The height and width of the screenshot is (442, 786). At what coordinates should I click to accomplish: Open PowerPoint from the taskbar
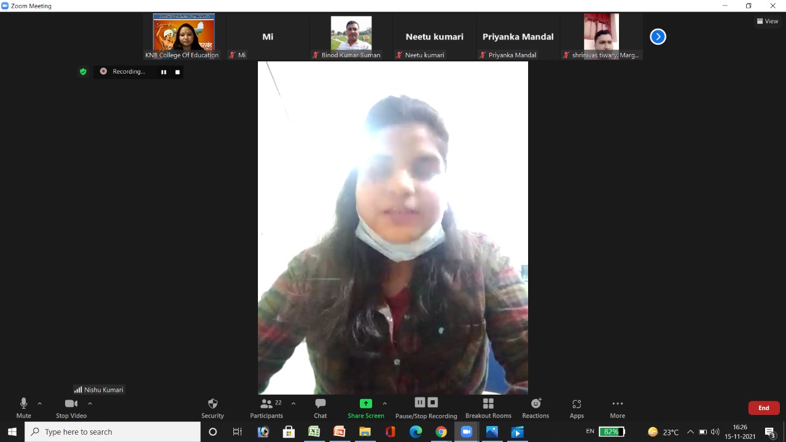(x=339, y=432)
